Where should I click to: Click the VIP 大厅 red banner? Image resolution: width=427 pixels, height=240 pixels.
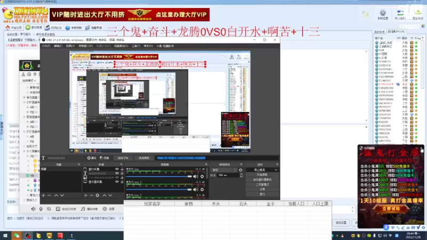(x=130, y=14)
